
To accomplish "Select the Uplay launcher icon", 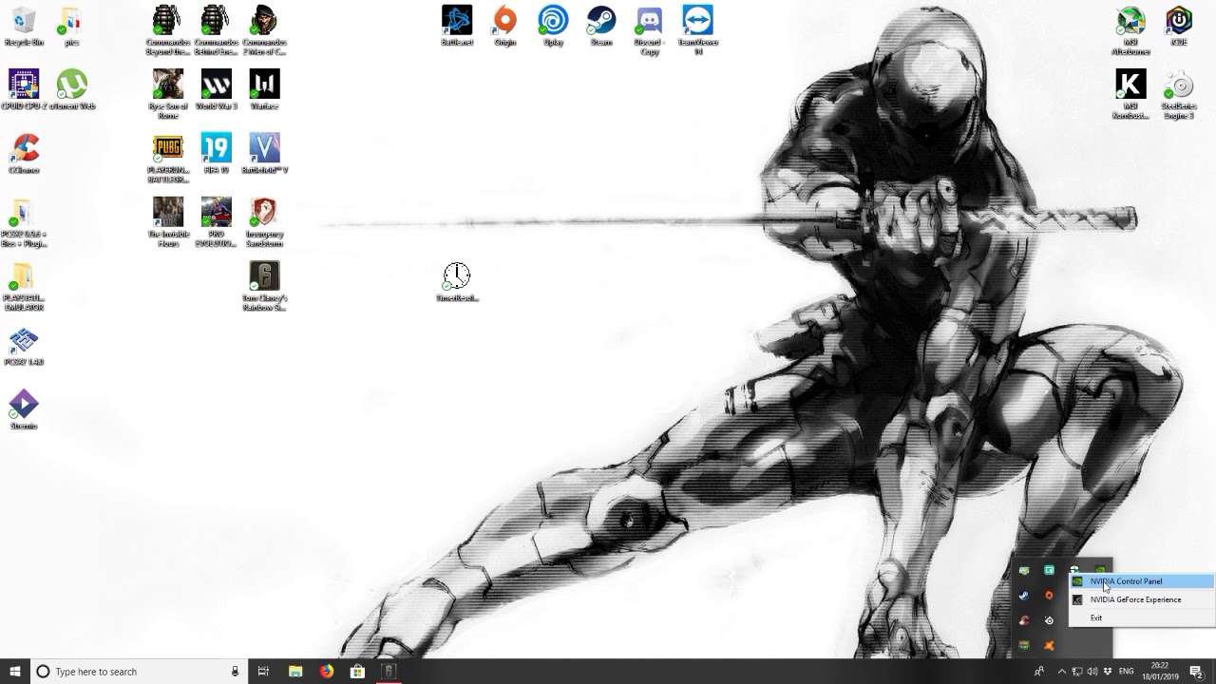I will pyautogui.click(x=553, y=27).
